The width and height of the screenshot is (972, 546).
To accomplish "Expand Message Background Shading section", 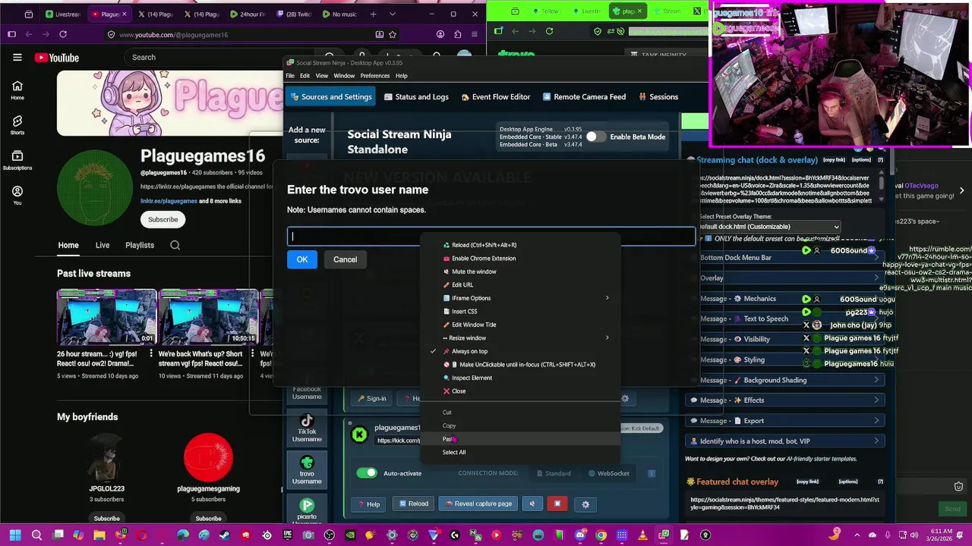I will (785, 380).
